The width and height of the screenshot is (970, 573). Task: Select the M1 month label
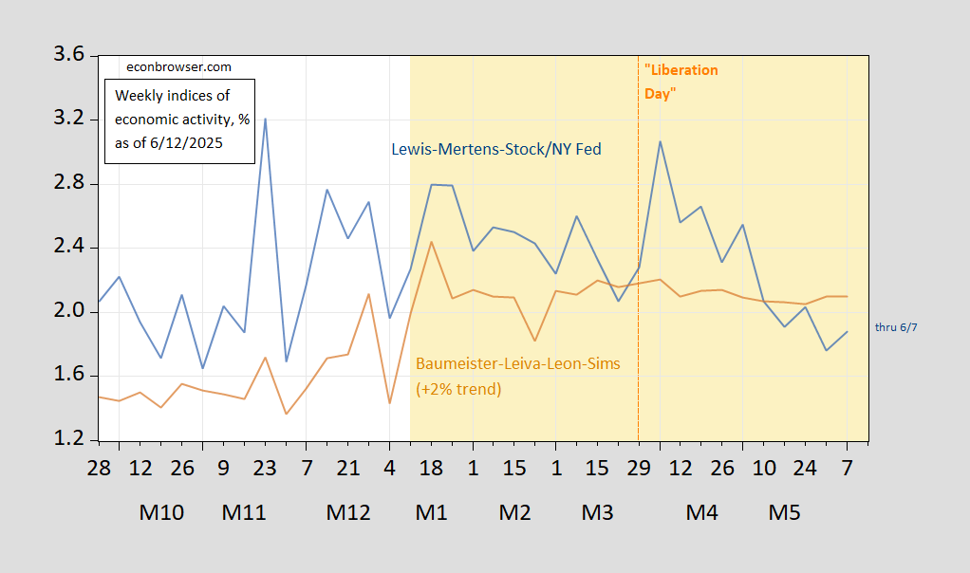(431, 513)
